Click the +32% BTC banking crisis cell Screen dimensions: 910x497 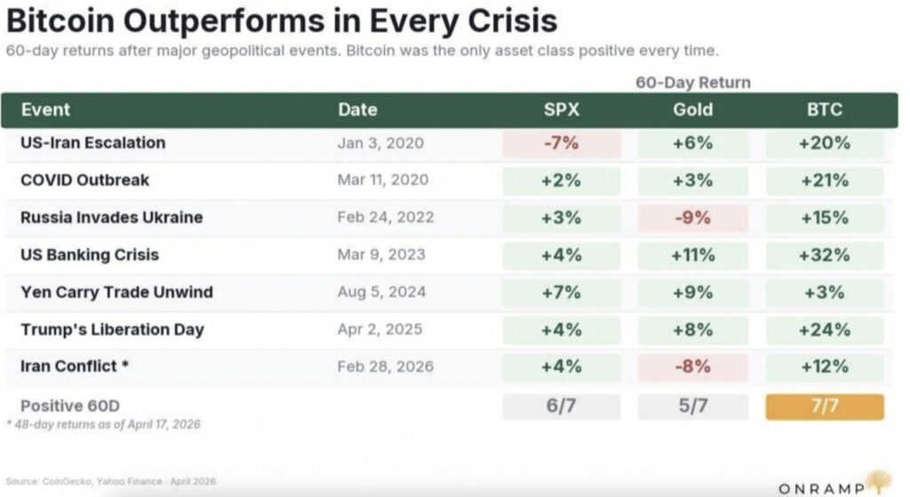point(824,255)
